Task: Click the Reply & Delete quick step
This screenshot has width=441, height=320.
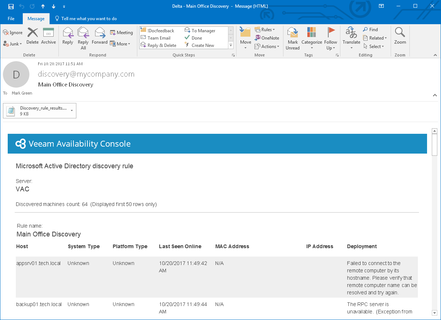Action: coord(158,45)
